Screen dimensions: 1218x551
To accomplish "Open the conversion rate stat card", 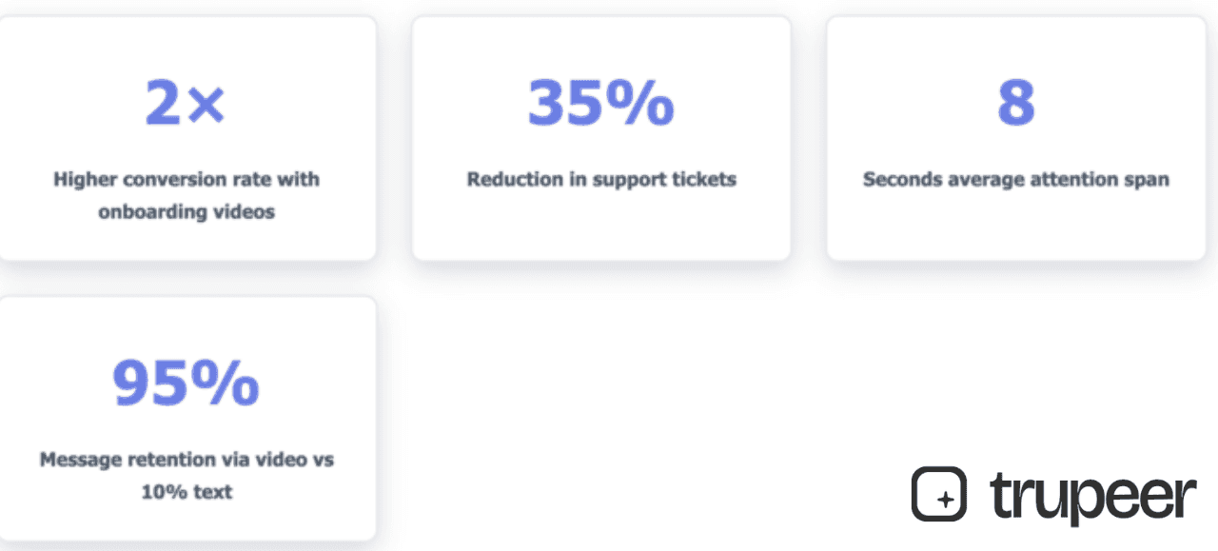I will (x=187, y=138).
